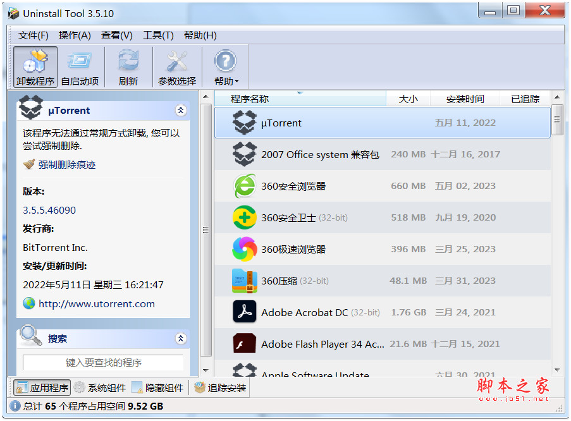
Task: Switch to the 隐藏组件 tab
Action: tap(157, 387)
